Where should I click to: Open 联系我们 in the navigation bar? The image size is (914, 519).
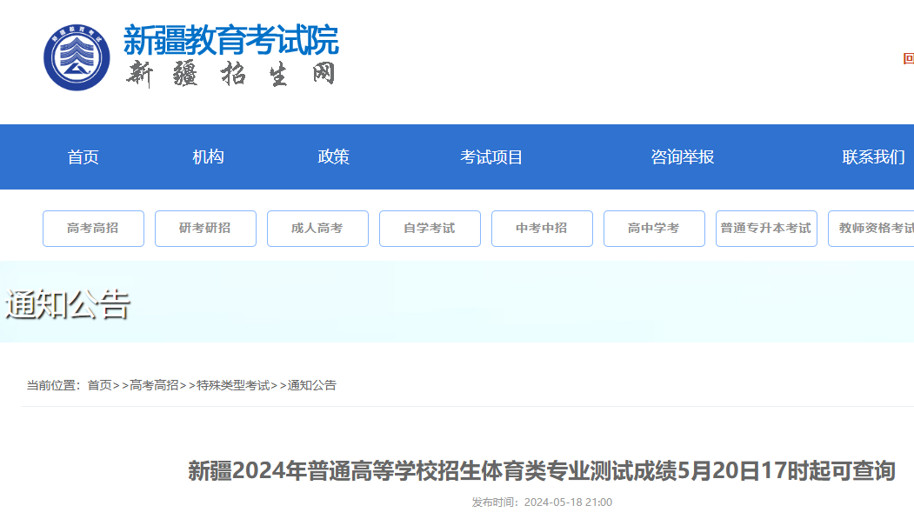[873, 157]
